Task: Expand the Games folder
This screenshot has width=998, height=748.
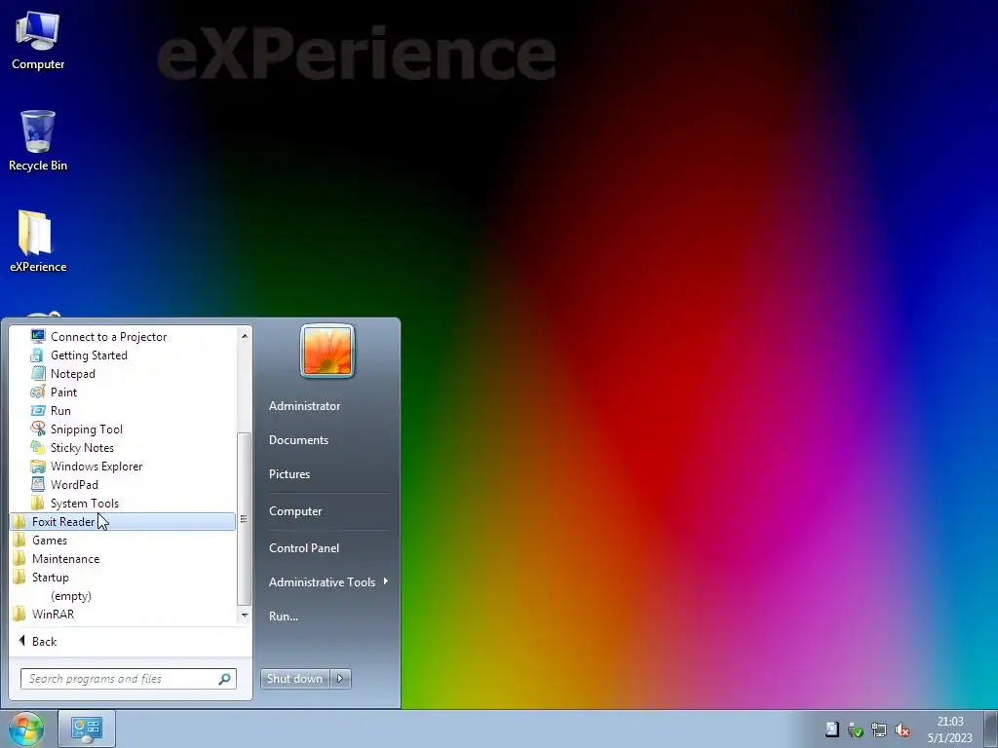Action: pos(50,540)
